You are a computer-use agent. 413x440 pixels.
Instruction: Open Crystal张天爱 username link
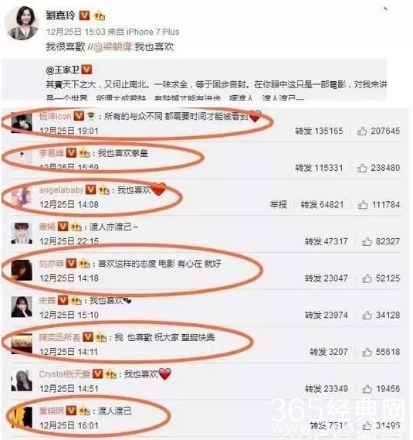pyautogui.click(x=64, y=374)
